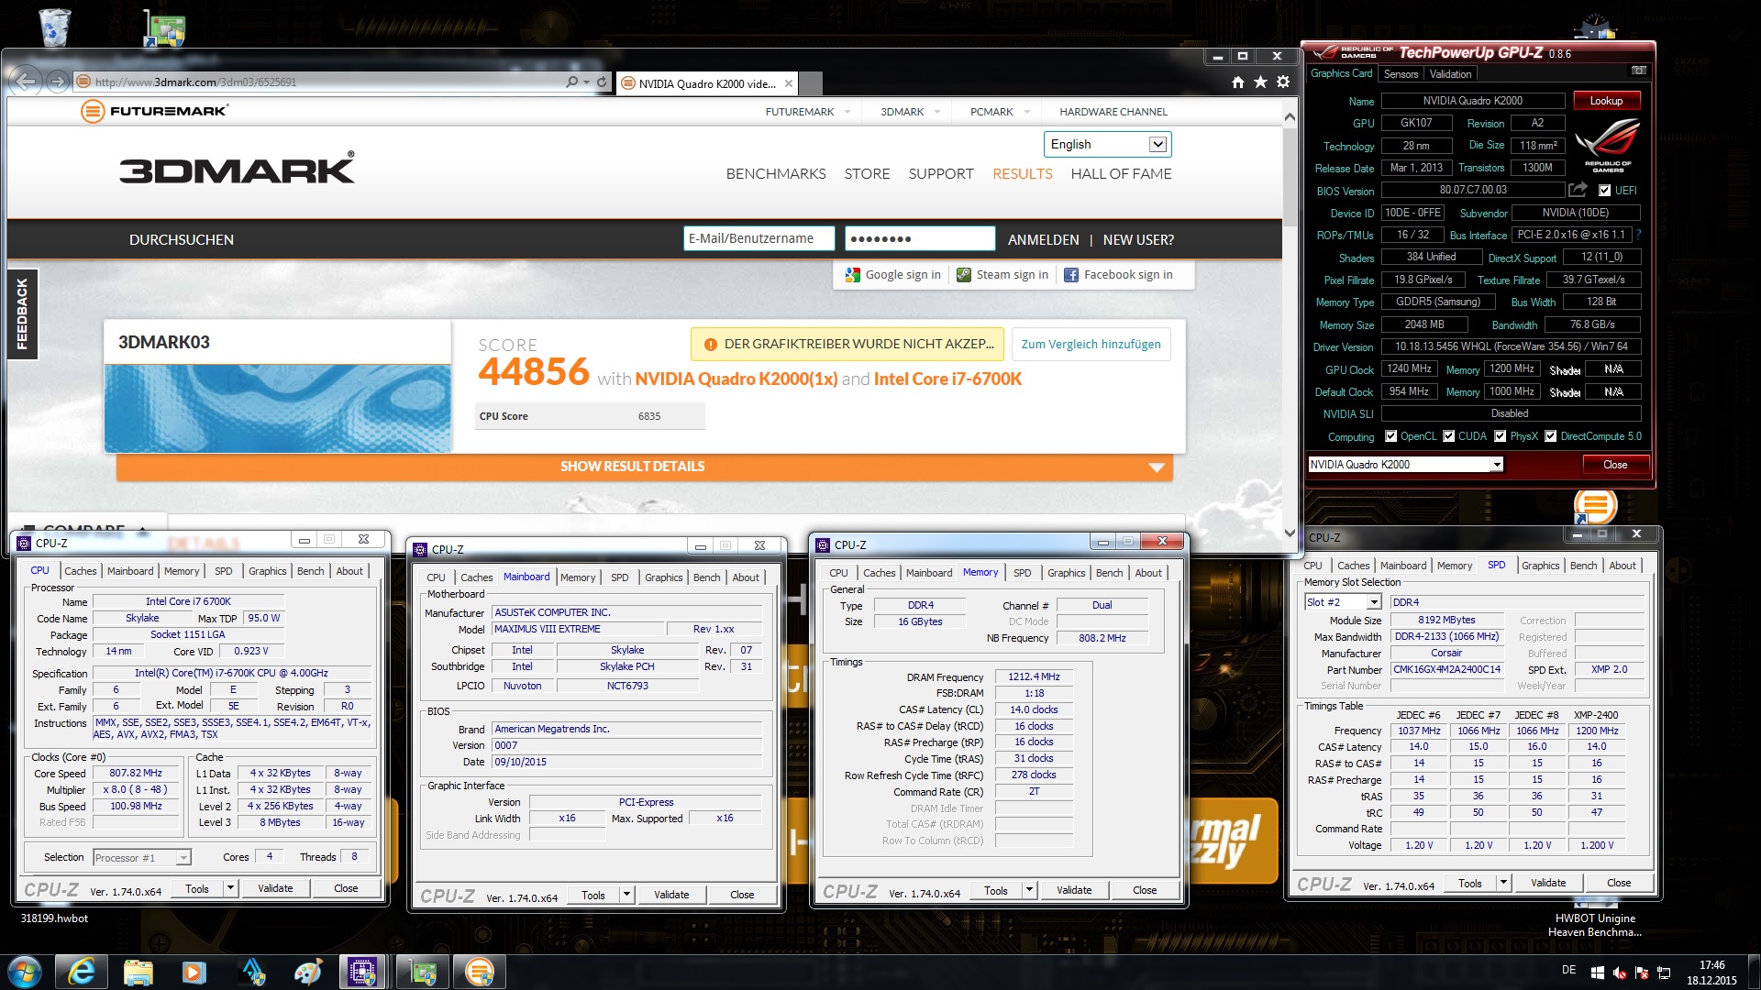Switch to the Sensors tab in GPU-Z

1401,74
